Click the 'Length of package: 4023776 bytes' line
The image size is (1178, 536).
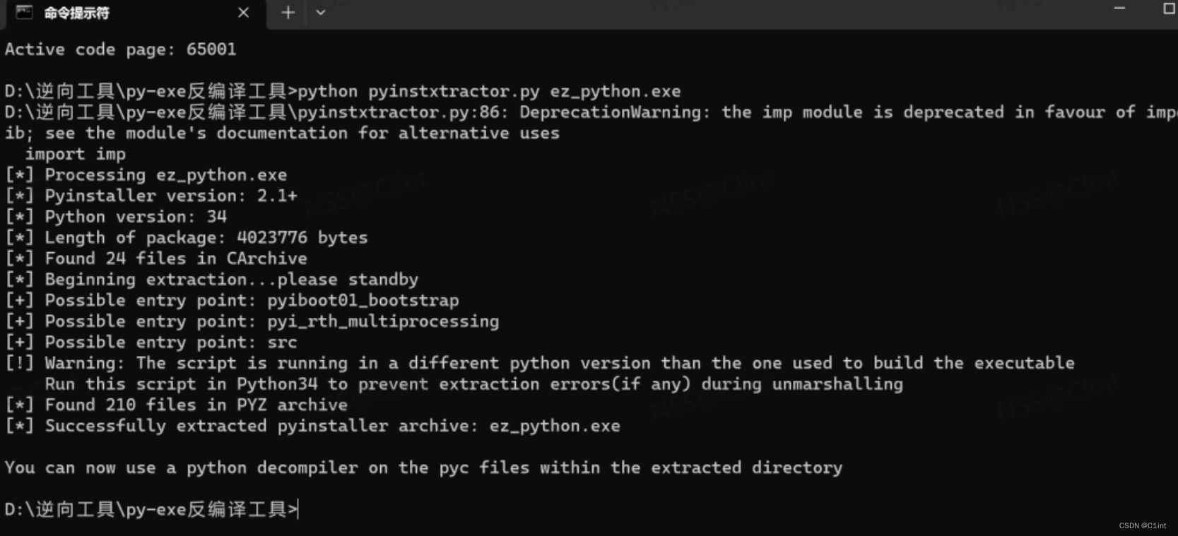click(x=187, y=237)
